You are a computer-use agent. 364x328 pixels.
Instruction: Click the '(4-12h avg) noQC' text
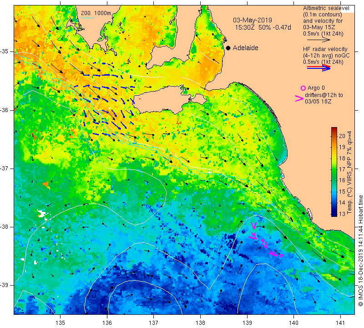click(x=326, y=56)
